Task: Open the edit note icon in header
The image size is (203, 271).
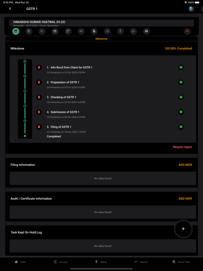Action: point(191,9)
